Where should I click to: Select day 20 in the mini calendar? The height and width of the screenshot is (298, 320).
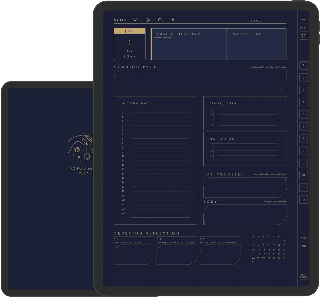[269, 254]
